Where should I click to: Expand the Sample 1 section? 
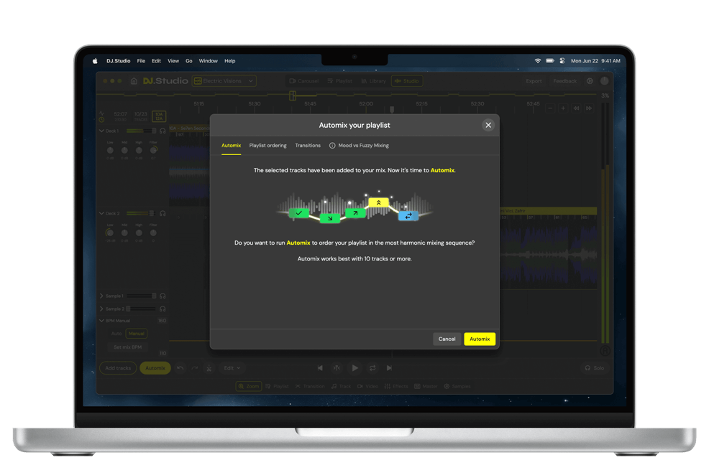point(101,296)
